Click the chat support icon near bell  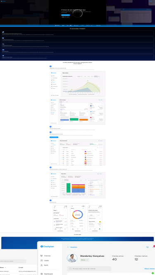(x=148, y=247)
